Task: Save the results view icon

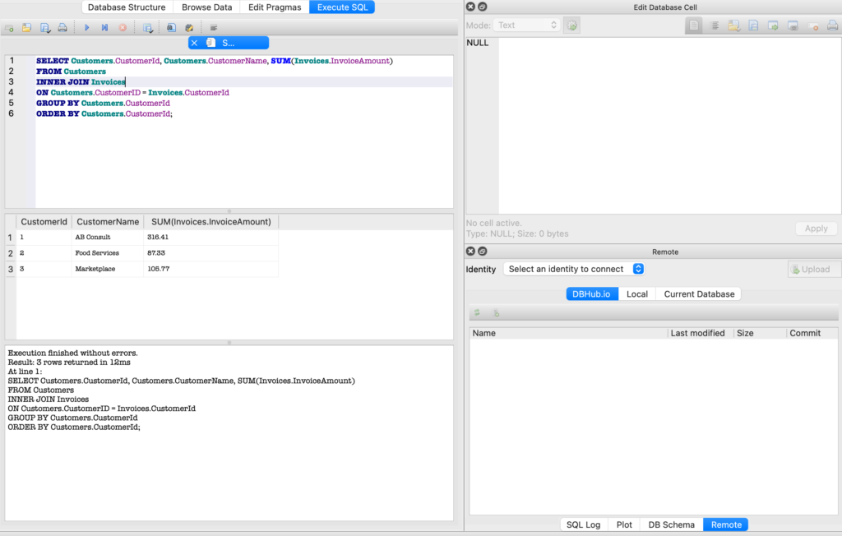Action: 148,28
